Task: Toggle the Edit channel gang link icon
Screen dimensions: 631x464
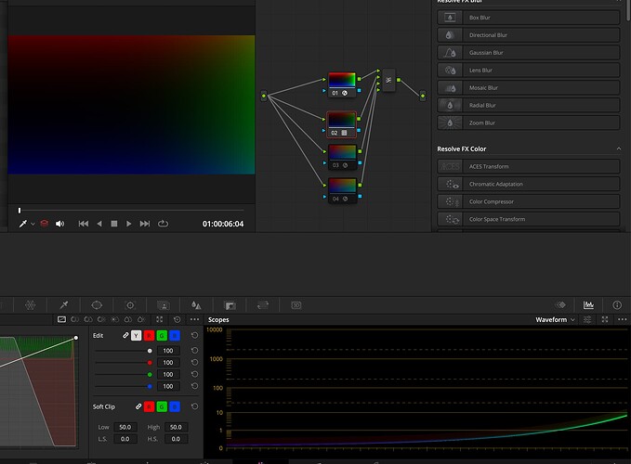Action: click(x=124, y=335)
